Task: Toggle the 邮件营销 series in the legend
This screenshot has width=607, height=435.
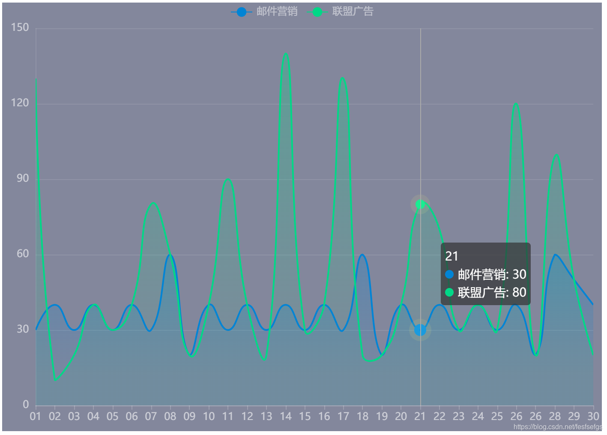Action: 264,12
